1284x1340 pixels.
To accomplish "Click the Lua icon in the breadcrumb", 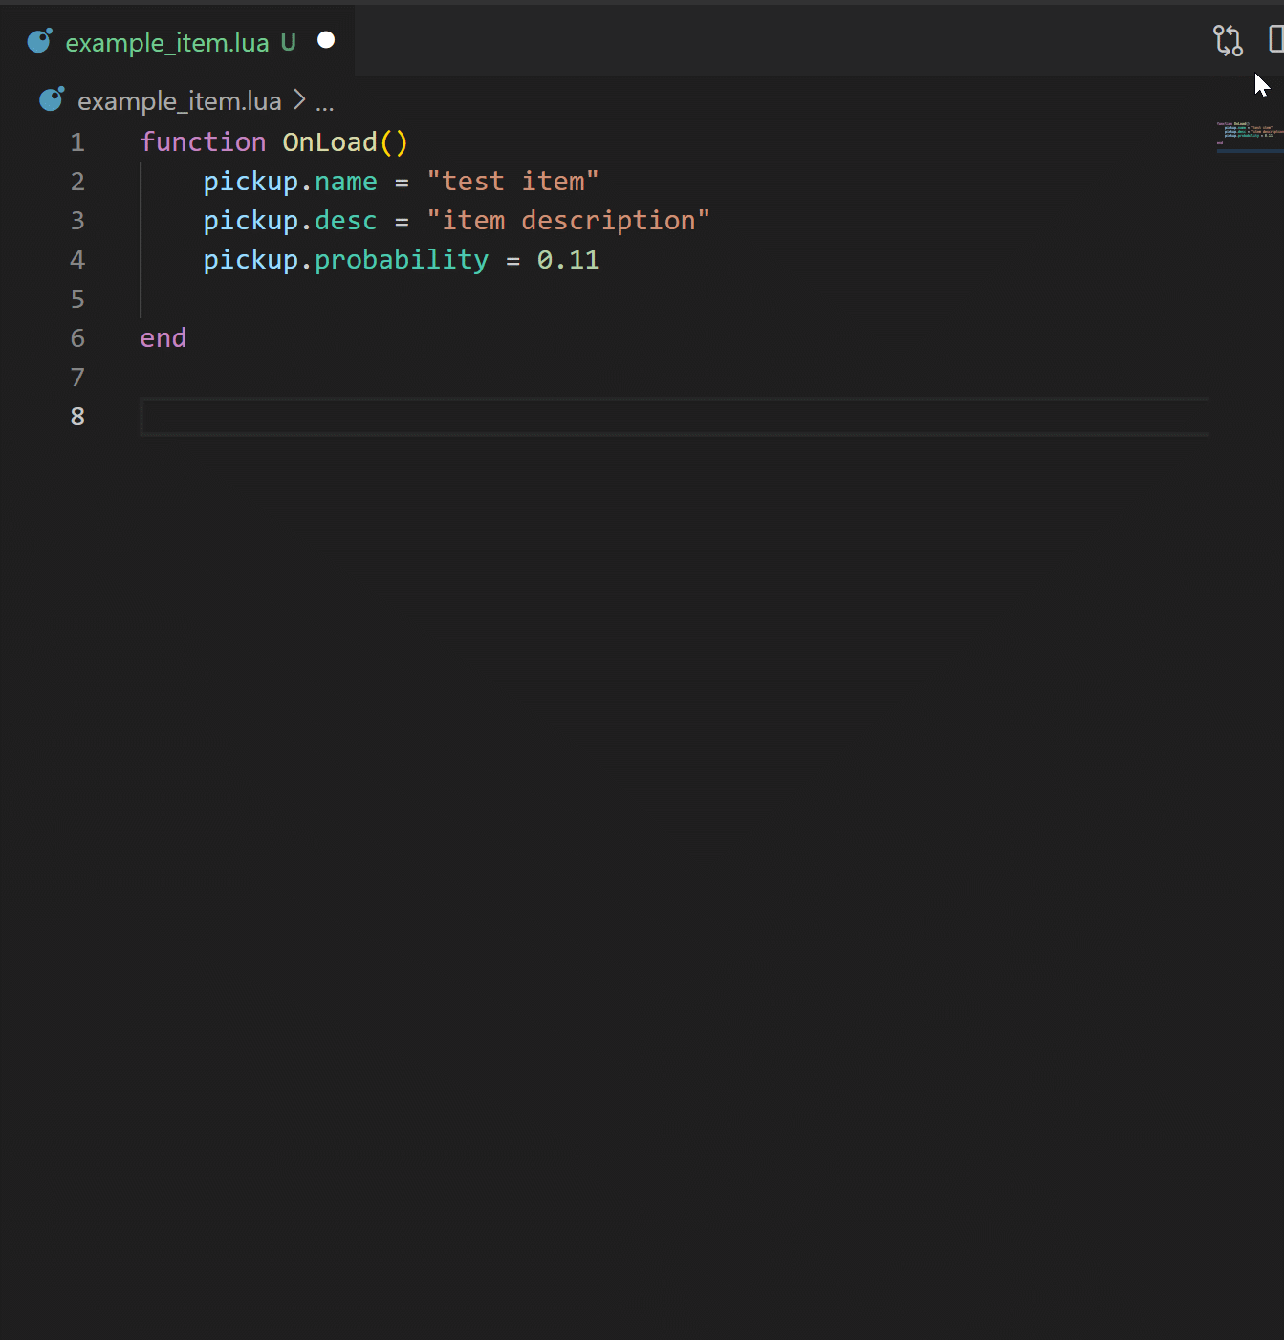I will point(52,99).
